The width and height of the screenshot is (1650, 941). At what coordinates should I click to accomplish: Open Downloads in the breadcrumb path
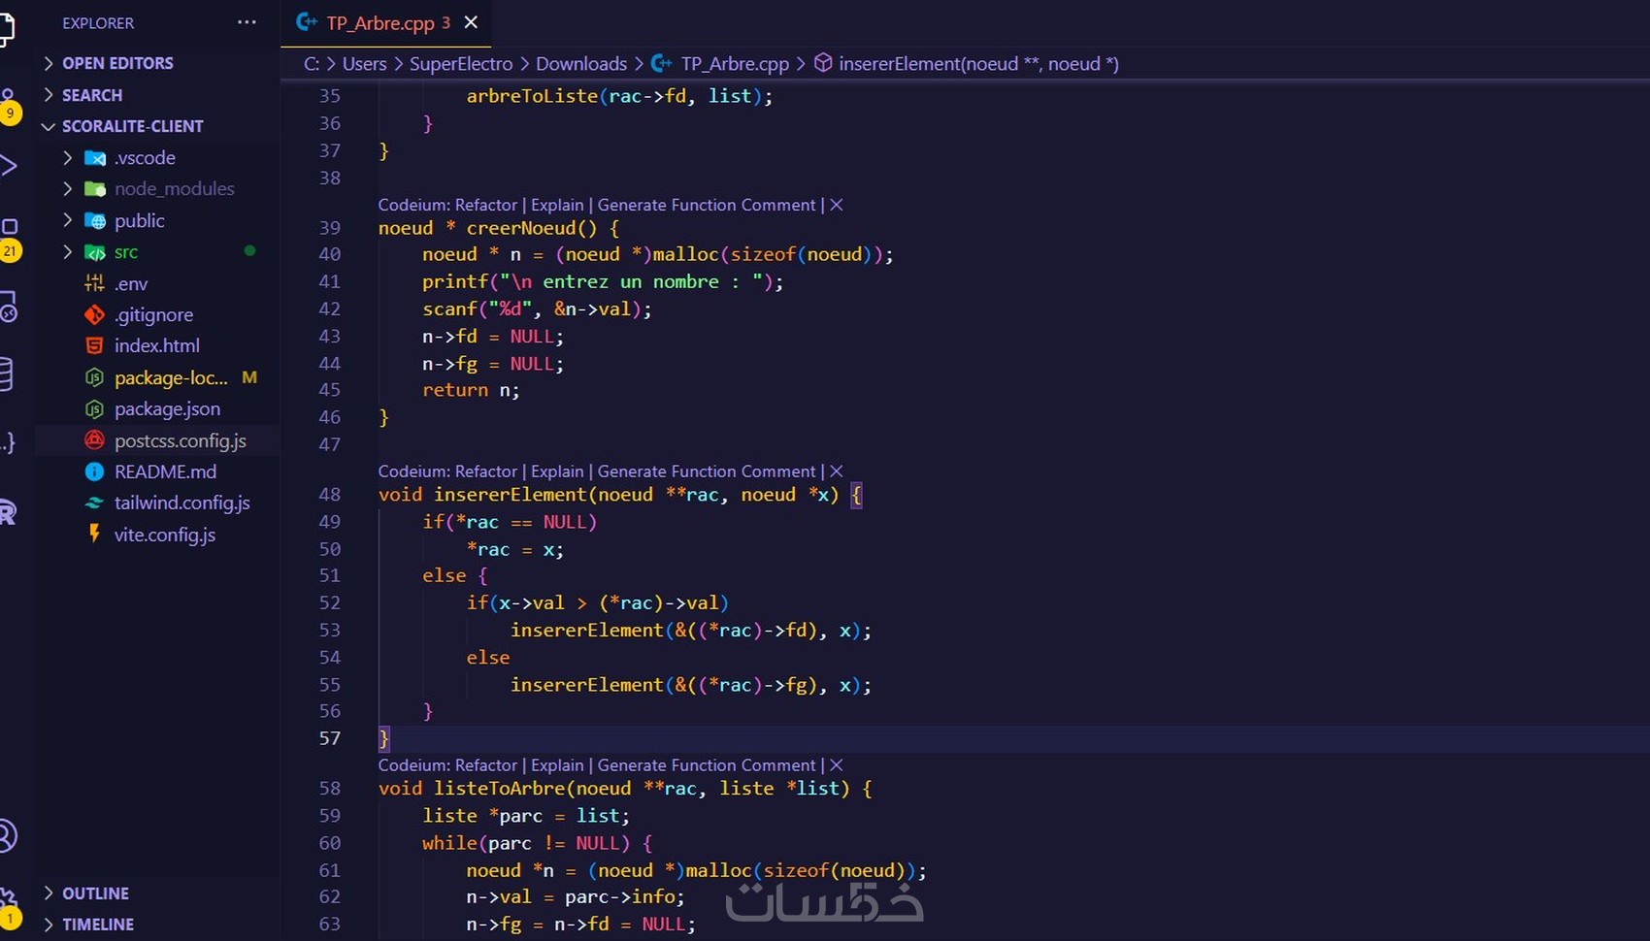click(x=580, y=63)
